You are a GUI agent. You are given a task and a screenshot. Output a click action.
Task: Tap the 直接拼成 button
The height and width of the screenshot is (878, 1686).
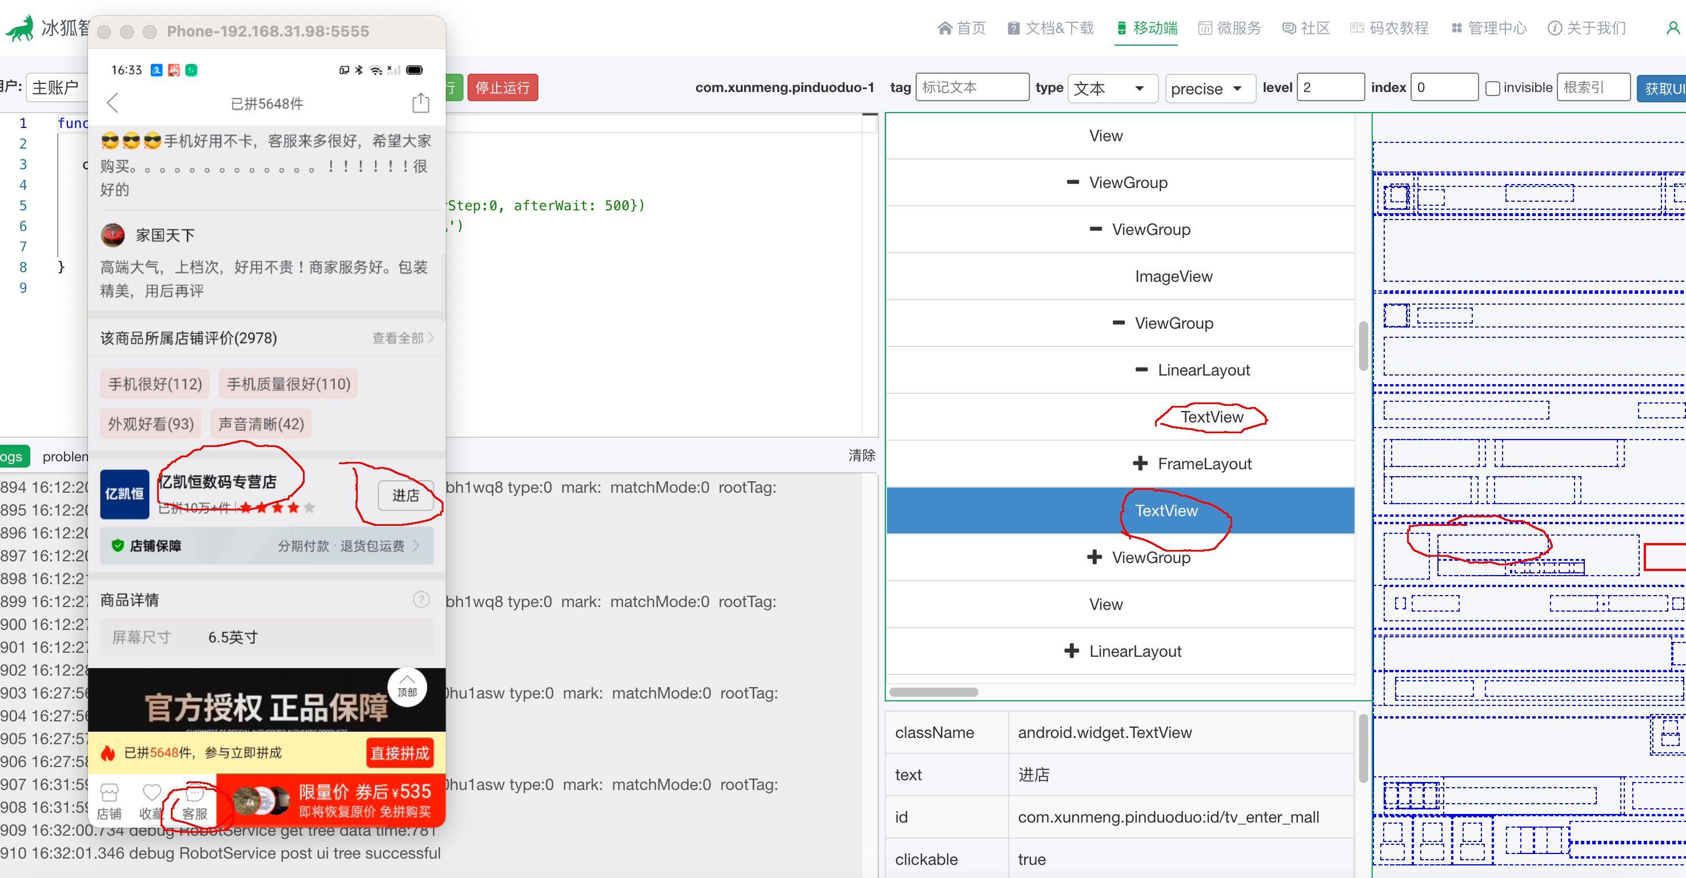coord(400,753)
